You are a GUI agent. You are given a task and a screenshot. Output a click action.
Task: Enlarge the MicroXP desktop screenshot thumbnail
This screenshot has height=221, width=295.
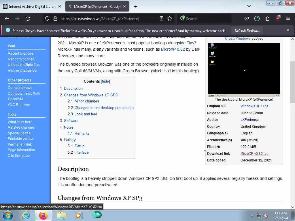pyautogui.click(x=244, y=70)
